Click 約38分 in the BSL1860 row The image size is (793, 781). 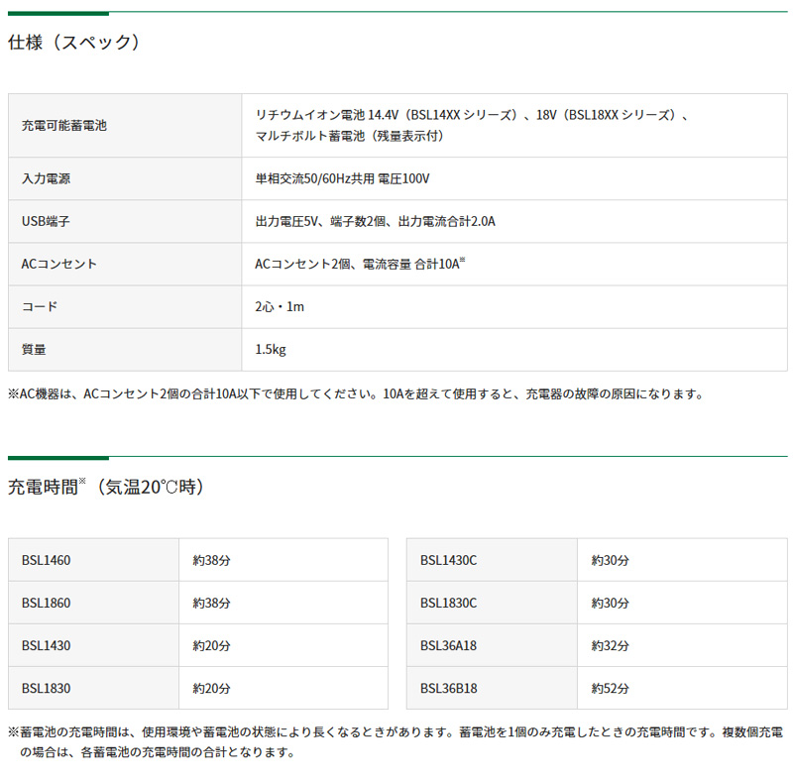tap(211, 603)
